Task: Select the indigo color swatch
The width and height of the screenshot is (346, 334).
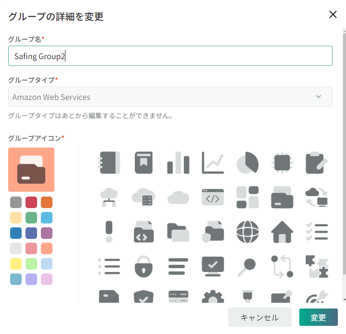Action: click(31, 233)
